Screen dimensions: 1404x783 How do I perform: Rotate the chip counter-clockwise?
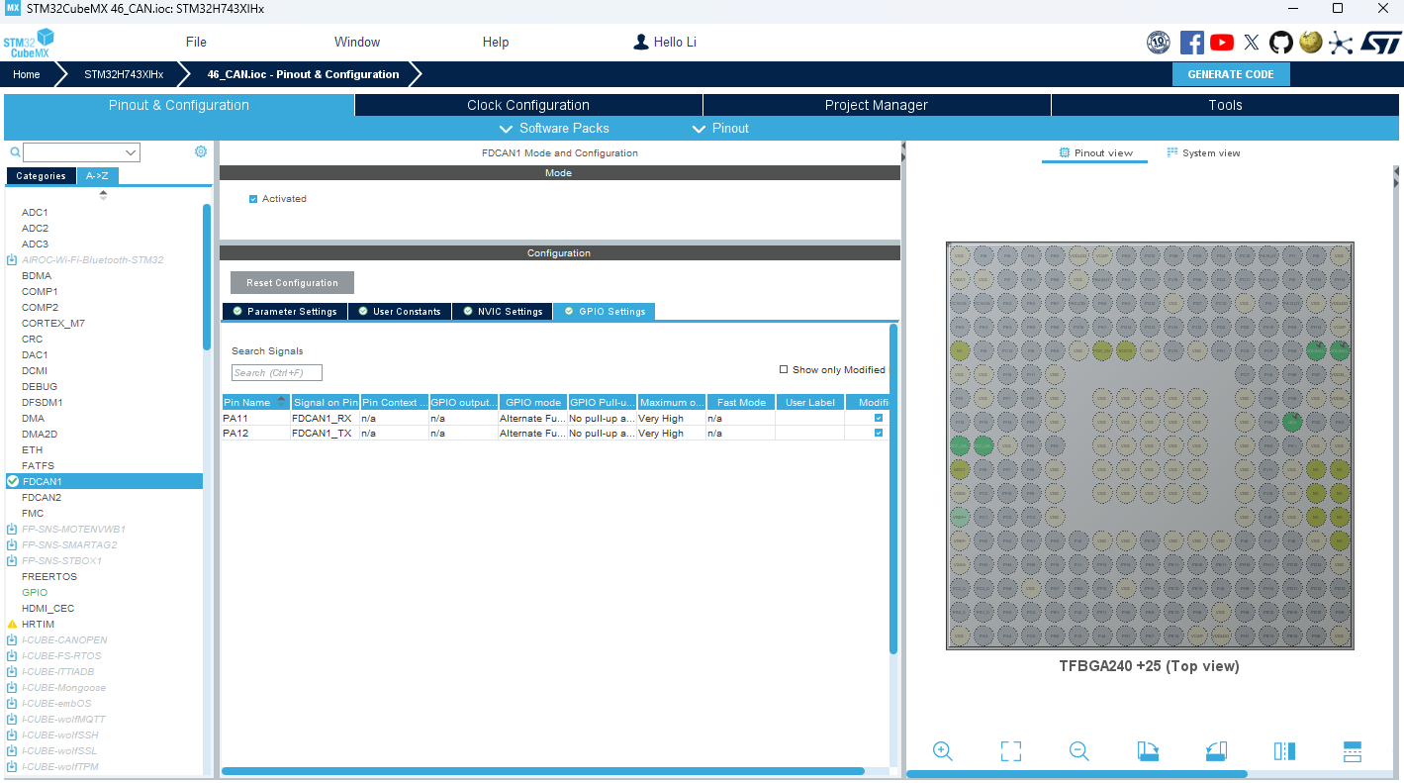tap(1216, 751)
